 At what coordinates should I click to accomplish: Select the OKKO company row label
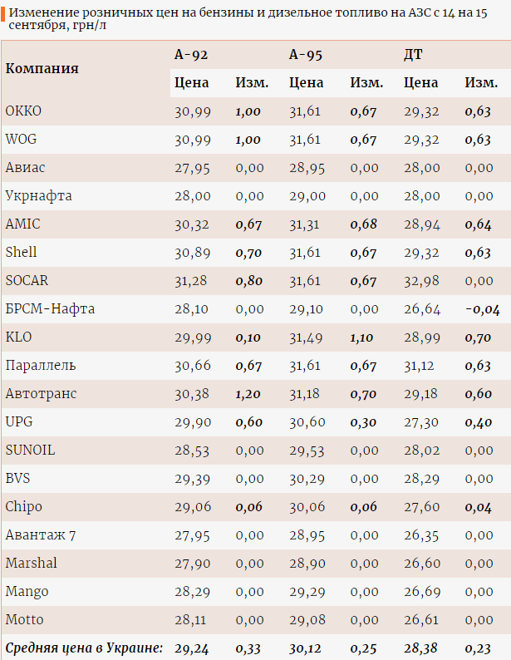[x=23, y=111]
